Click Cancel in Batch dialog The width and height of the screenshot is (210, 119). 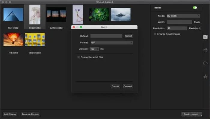coord(115,86)
